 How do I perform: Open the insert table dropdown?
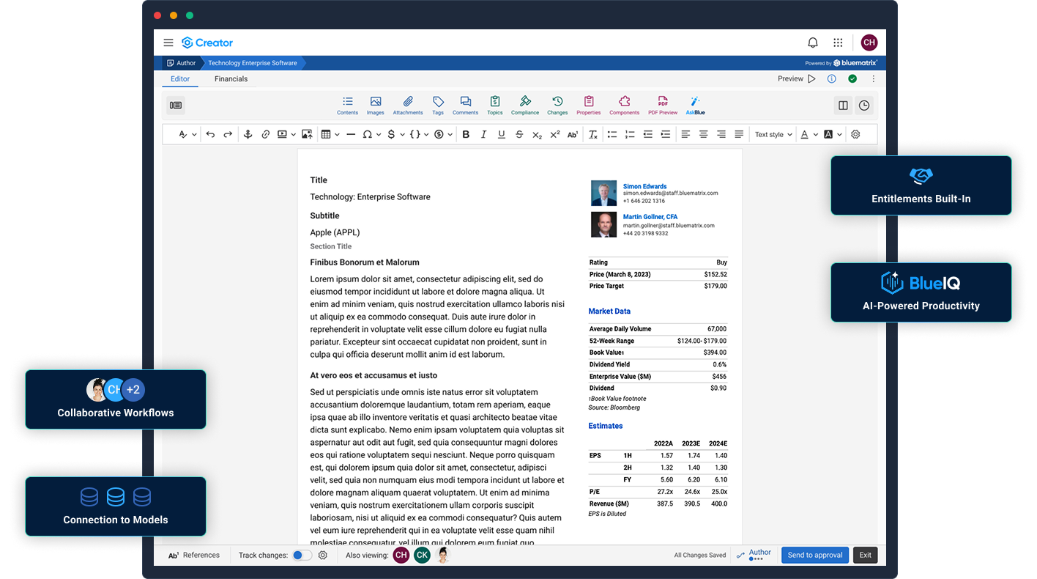[x=330, y=135]
